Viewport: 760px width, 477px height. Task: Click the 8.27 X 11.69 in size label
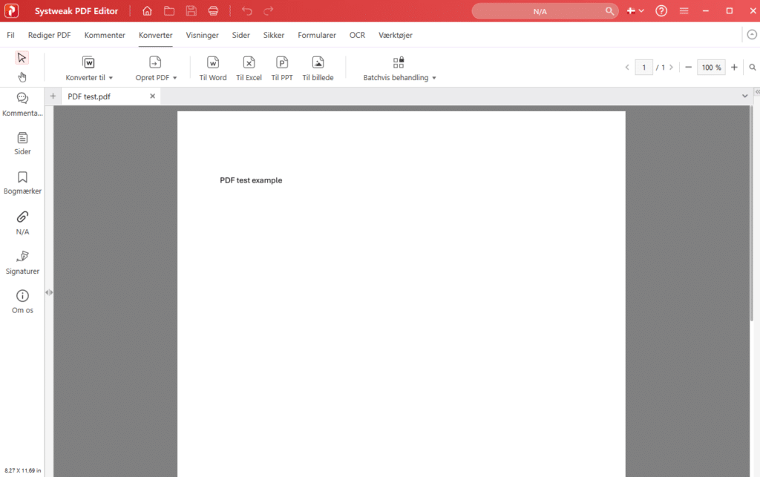click(23, 470)
